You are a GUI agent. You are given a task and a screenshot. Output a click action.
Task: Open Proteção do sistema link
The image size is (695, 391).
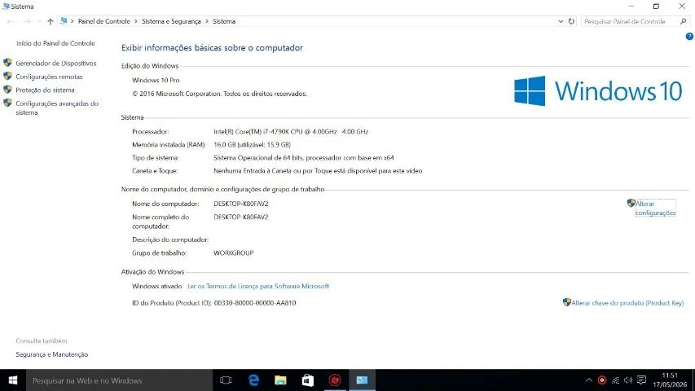click(x=45, y=90)
